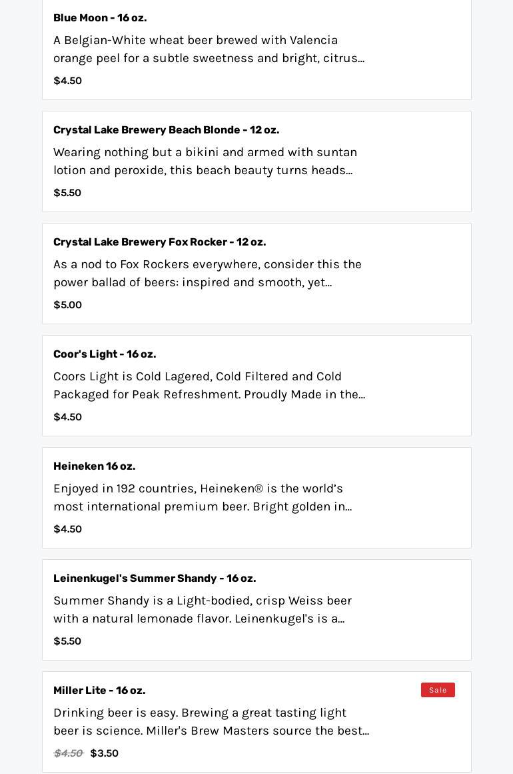The width and height of the screenshot is (513, 774).
Task: Click the $4.50 price under Heineken
Action: coord(67,529)
